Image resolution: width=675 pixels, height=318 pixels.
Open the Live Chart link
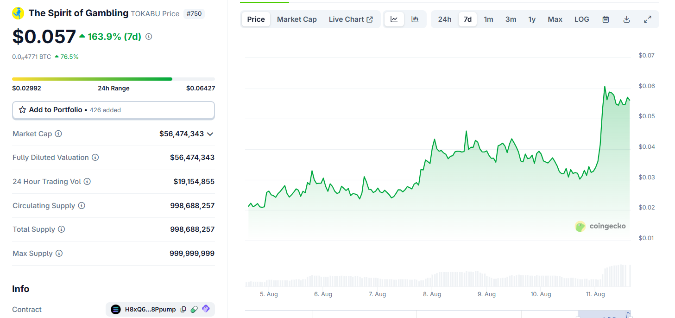351,19
